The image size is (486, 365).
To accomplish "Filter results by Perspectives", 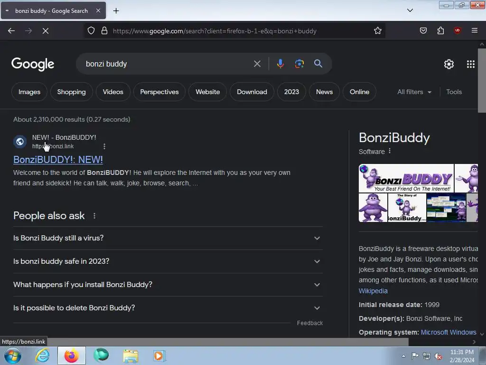I will (x=159, y=92).
